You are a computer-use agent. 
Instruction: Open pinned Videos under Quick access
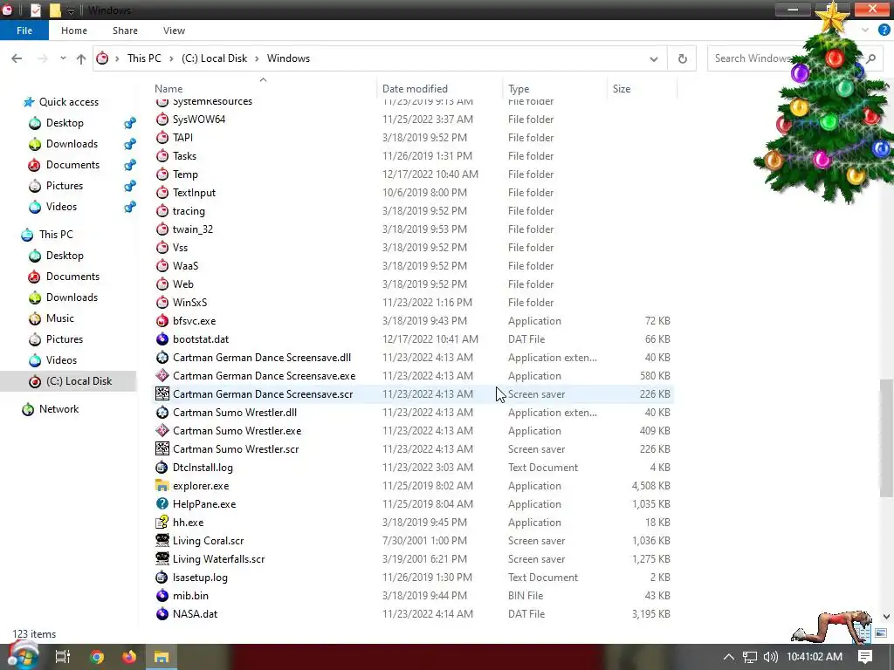point(61,206)
